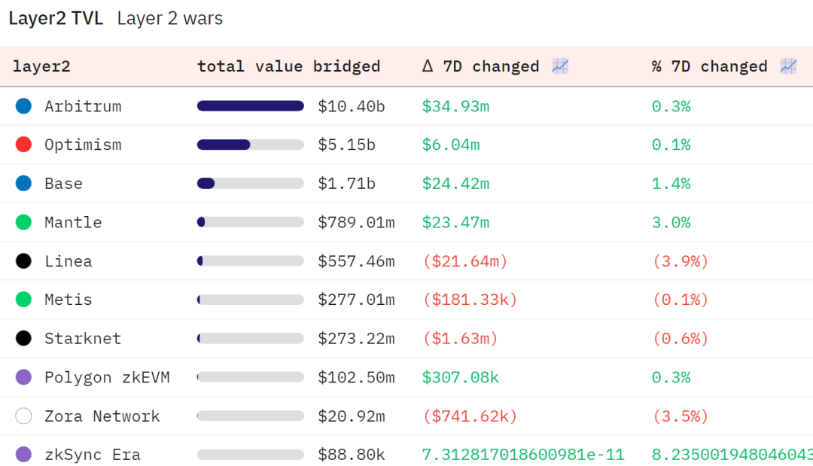Click the Base $24.42m 7D change value
The image size is (813, 466).
click(x=455, y=184)
